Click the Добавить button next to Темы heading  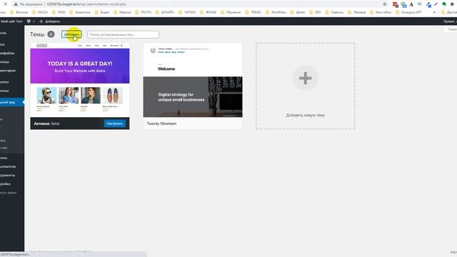coord(71,34)
